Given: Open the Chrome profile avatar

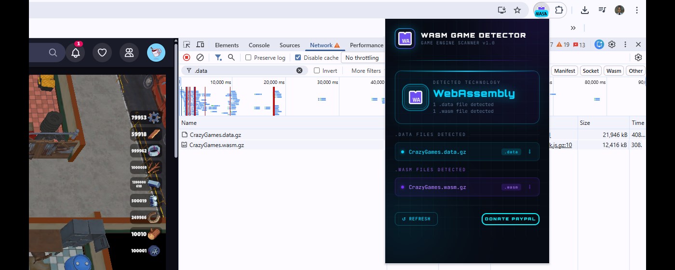Looking at the screenshot, I should [620, 10].
